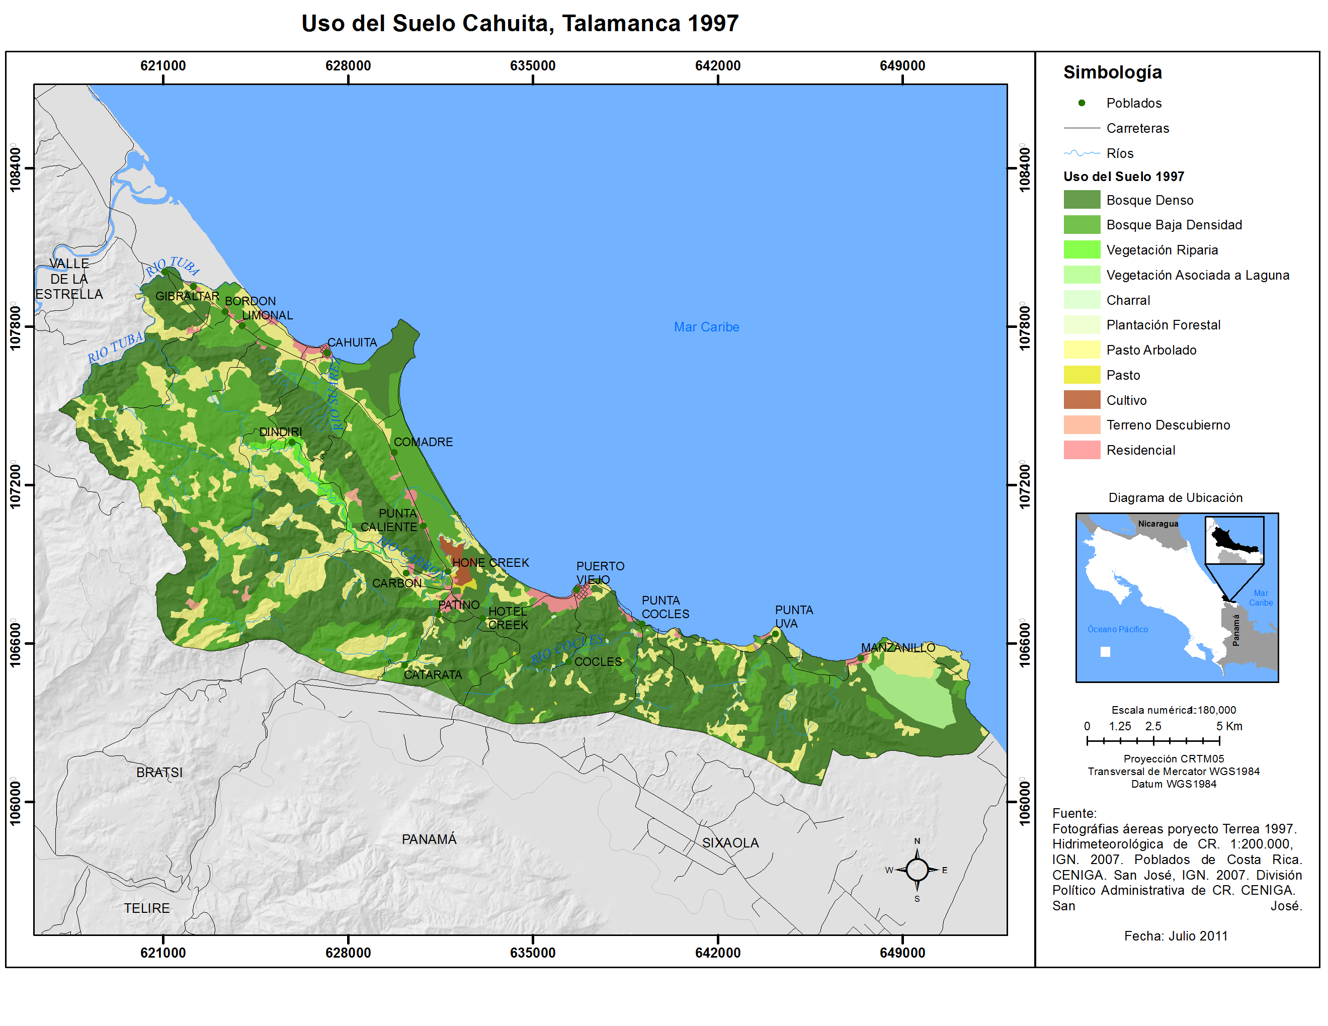Image resolution: width=1328 pixels, height=1026 pixels.
Task: Click the GIBRALTAR label
Action: pos(187,296)
